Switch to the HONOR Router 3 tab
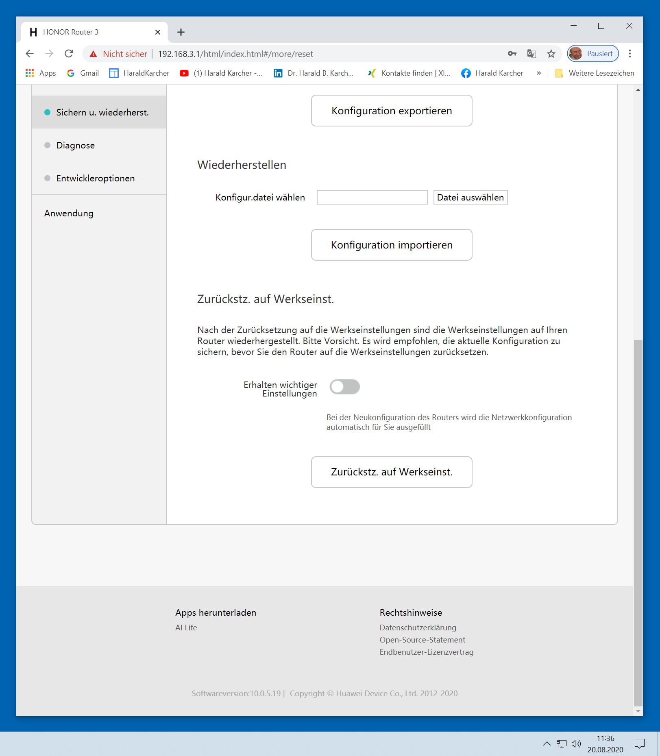 coord(94,32)
